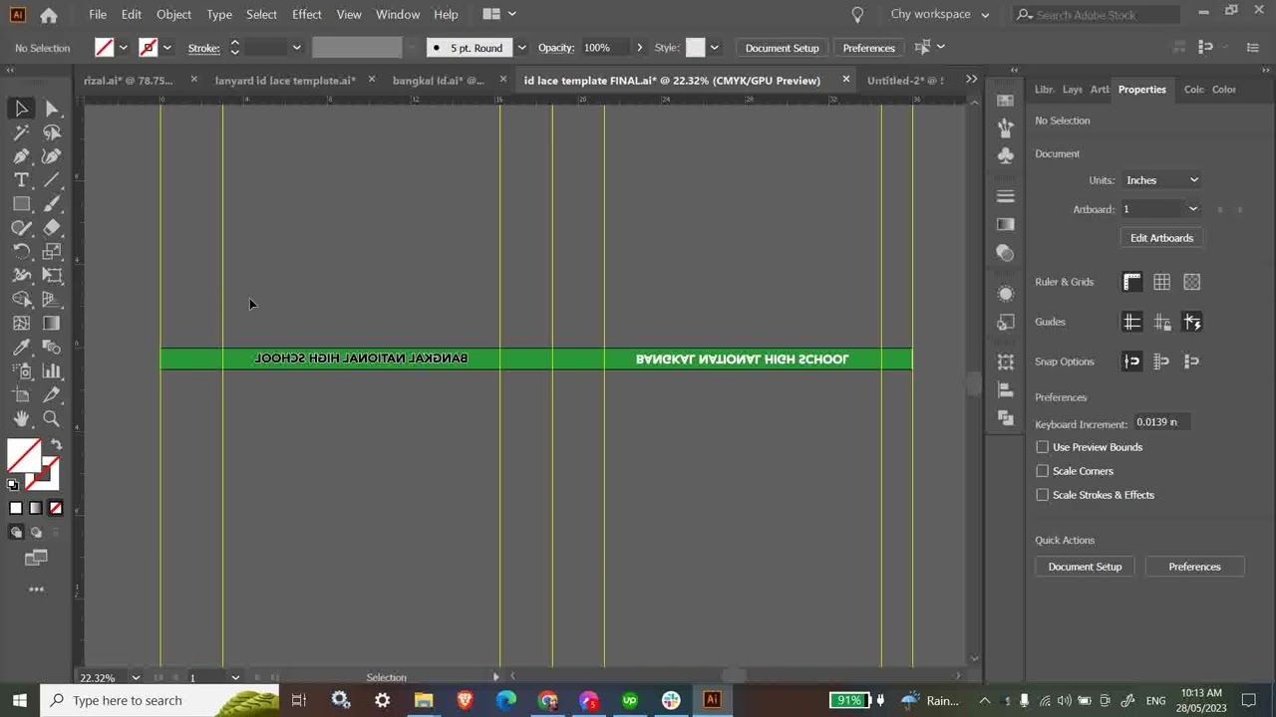Toggle Snap to Point option

coord(1131,361)
